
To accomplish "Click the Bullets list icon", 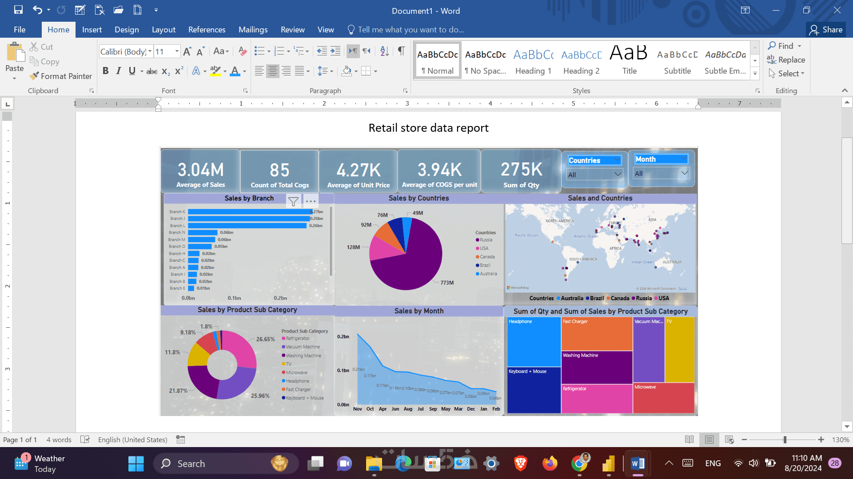I will point(259,51).
